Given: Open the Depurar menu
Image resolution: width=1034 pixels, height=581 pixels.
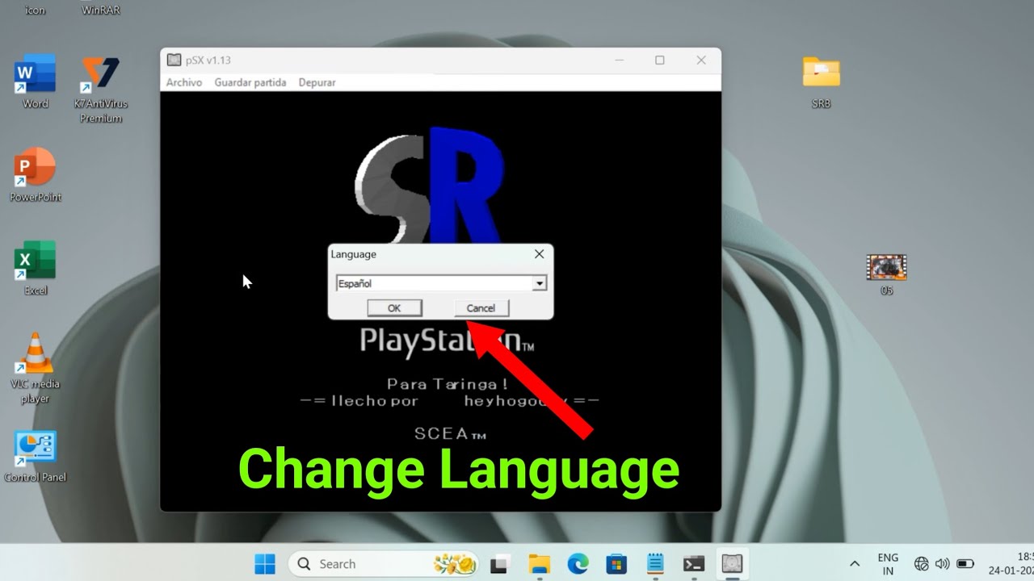Looking at the screenshot, I should pyautogui.click(x=317, y=82).
